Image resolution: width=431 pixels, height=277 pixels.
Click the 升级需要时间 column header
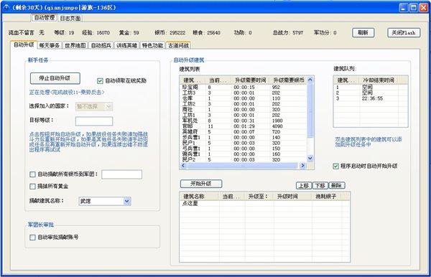pos(250,80)
